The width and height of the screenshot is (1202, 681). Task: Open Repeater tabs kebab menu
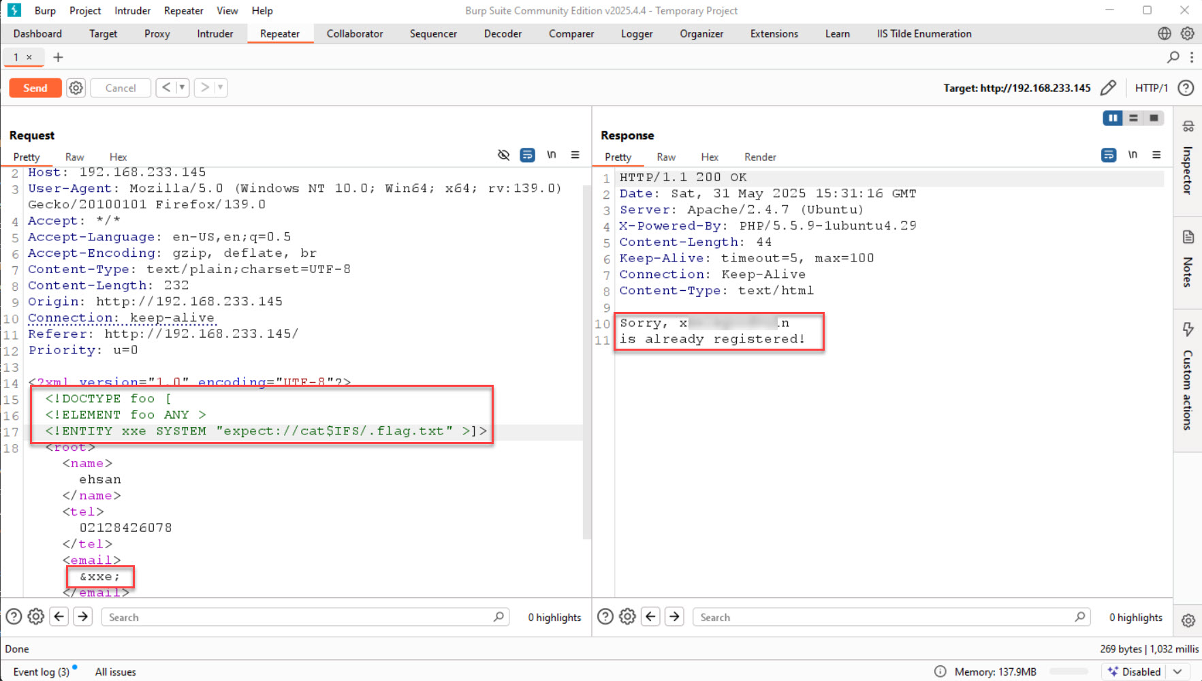(1192, 57)
